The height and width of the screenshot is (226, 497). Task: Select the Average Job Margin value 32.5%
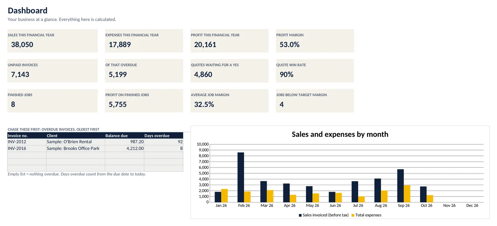204,104
